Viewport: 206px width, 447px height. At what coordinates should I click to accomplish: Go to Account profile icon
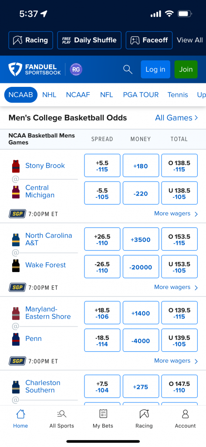[185, 419]
